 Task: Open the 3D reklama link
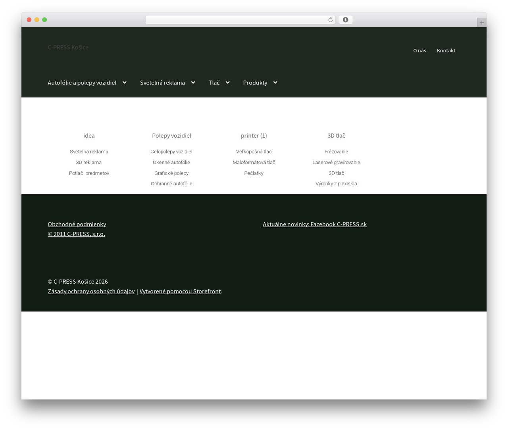pos(89,162)
